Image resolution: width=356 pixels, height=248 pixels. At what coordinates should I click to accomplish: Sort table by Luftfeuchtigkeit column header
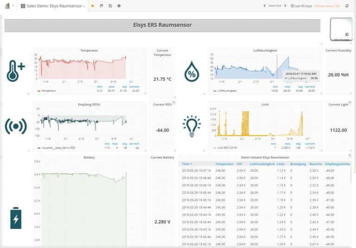262,164
